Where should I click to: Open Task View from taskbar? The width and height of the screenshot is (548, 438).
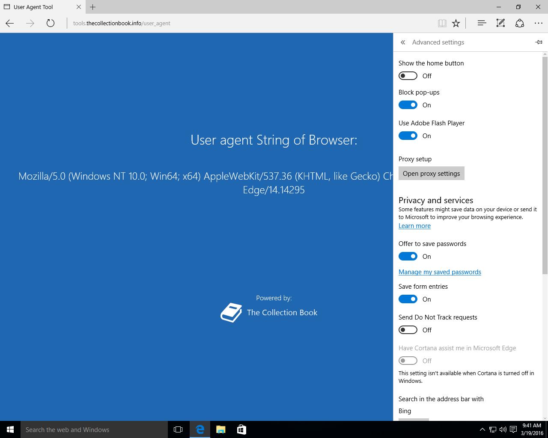pyautogui.click(x=178, y=429)
